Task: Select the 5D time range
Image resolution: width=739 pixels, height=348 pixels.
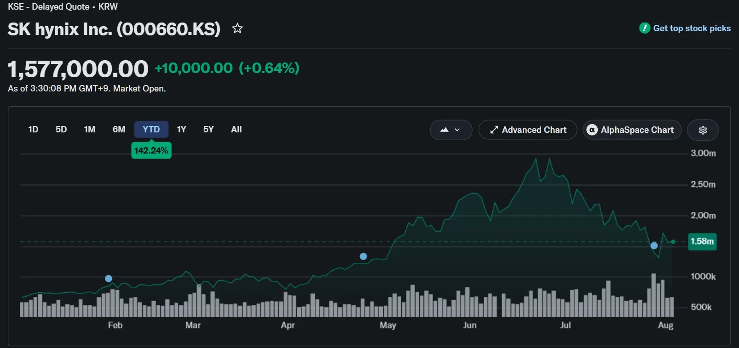Action: pos(61,130)
